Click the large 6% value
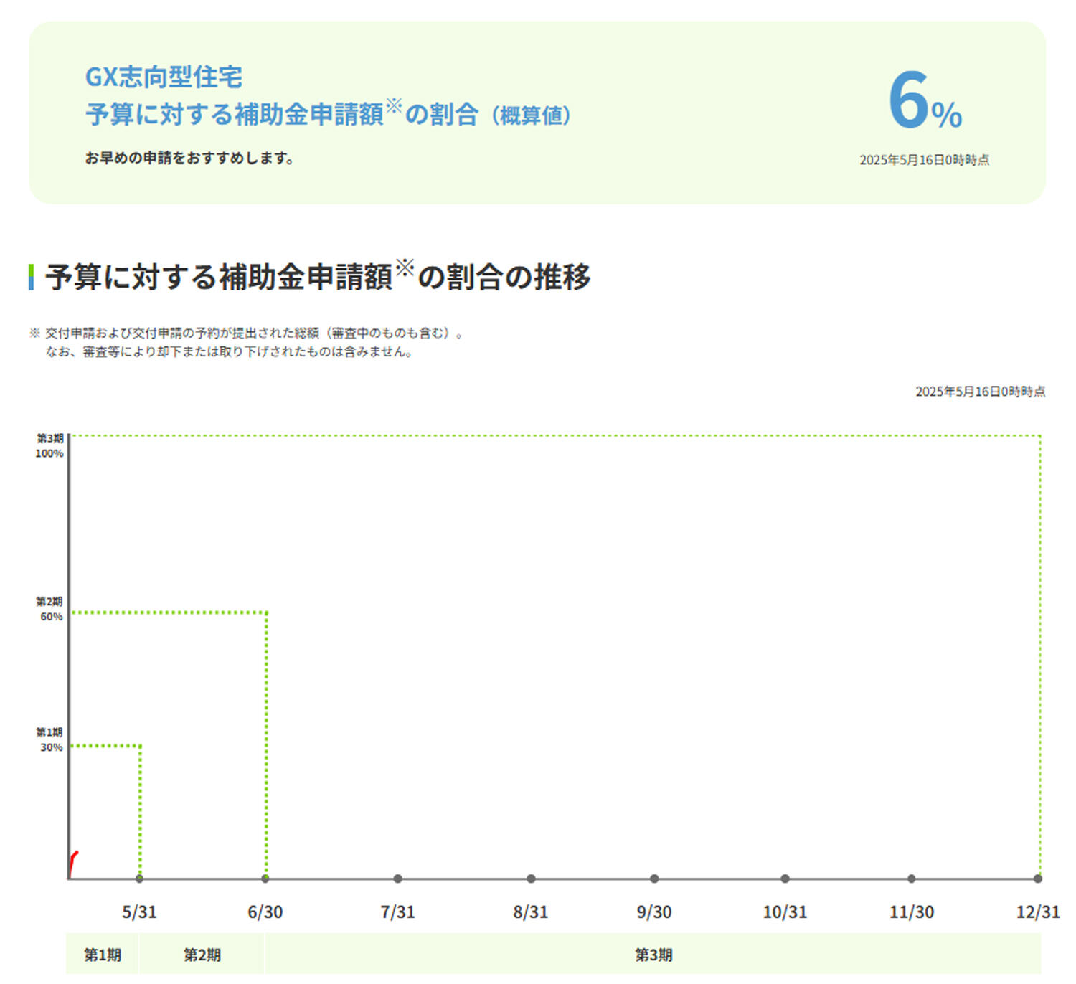This screenshot has height=984, width=1076. click(x=925, y=101)
